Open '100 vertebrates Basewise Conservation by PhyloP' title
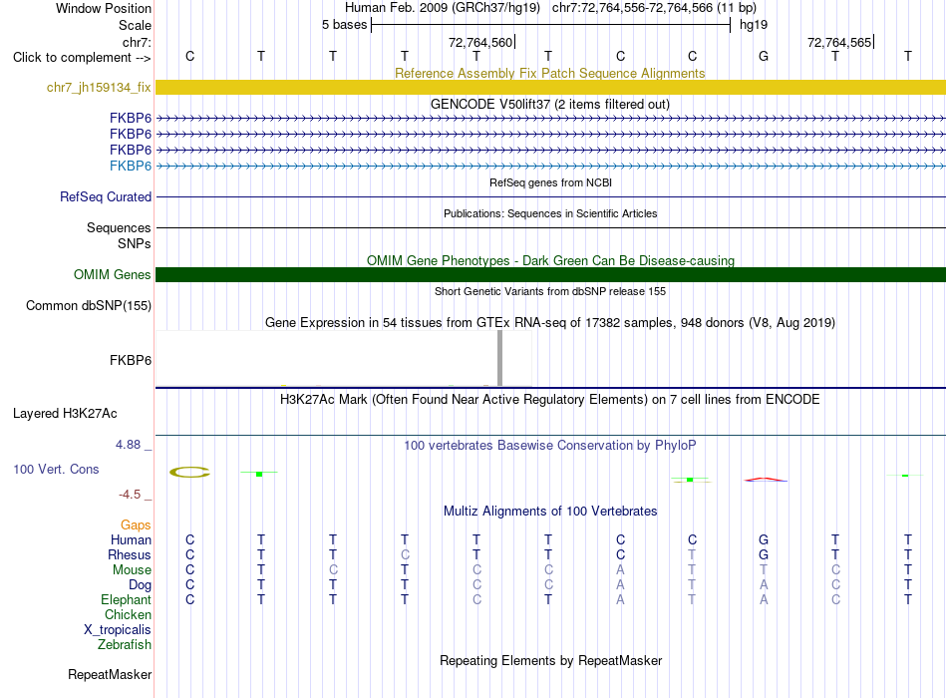The width and height of the screenshot is (947, 698). (550, 446)
